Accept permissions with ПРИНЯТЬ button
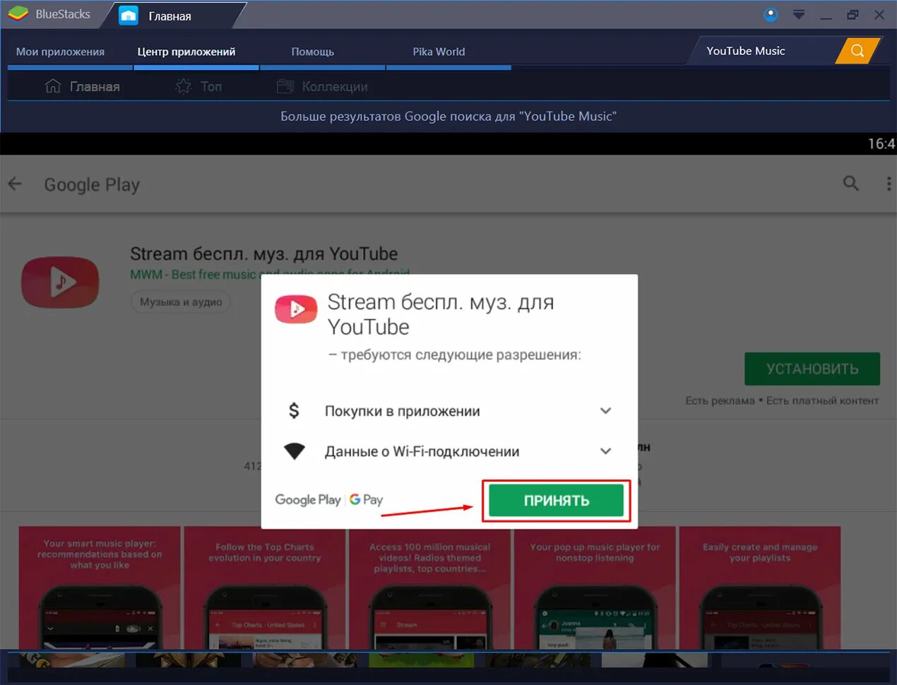The height and width of the screenshot is (685, 897). pos(557,501)
